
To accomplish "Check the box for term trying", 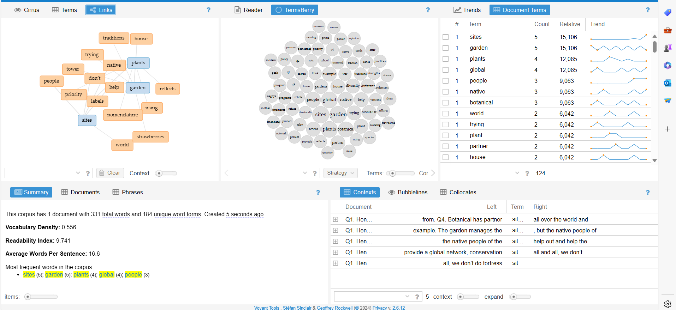I will pyautogui.click(x=446, y=124).
